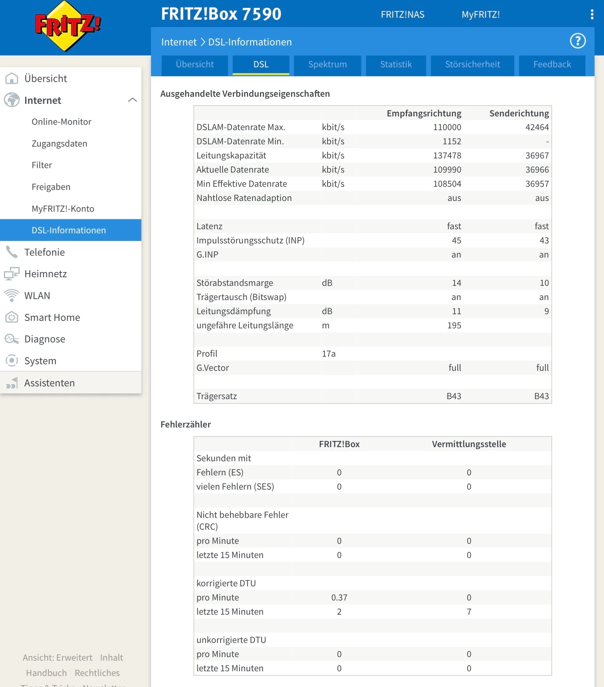Click the Übersicht house icon in sidebar
This screenshot has width=604, height=687.
point(12,78)
